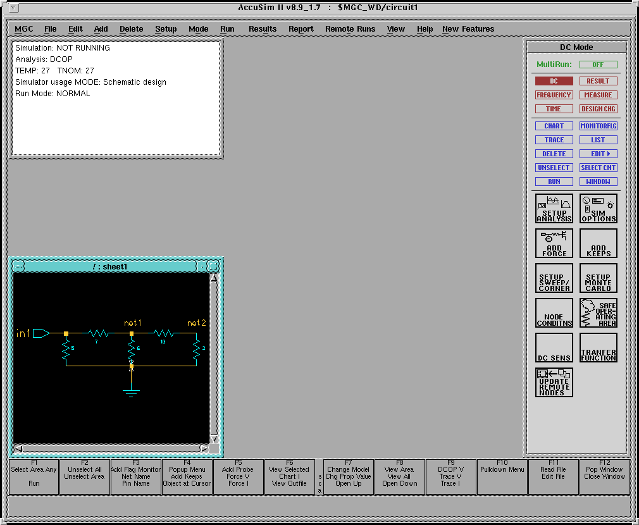Click the DC Sens icon
Image resolution: width=639 pixels, height=525 pixels.
coord(554,348)
